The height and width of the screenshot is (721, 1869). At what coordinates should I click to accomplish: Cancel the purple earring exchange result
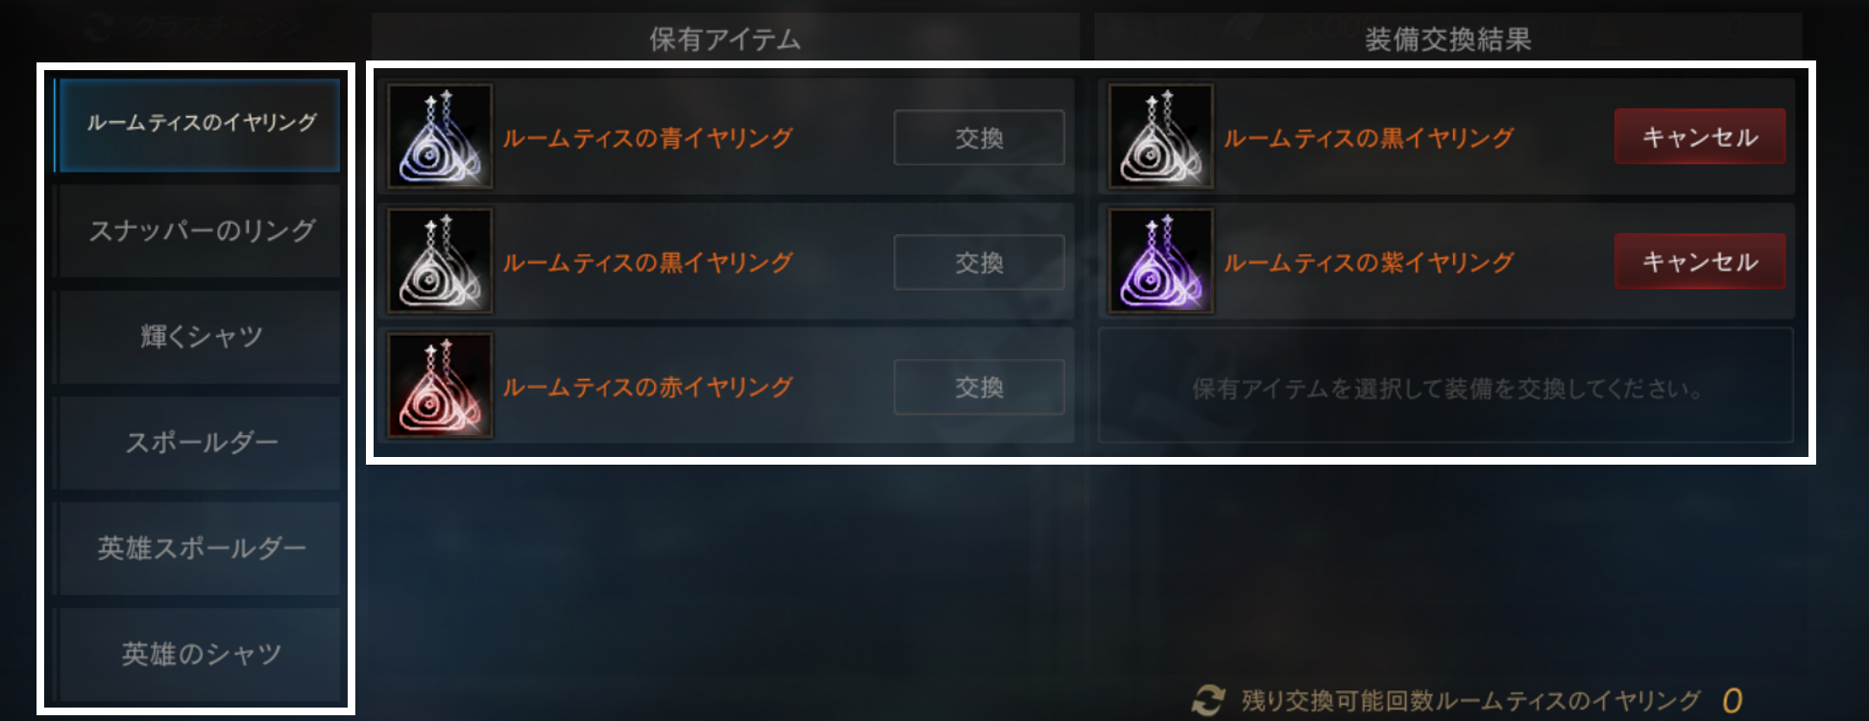coord(1700,261)
